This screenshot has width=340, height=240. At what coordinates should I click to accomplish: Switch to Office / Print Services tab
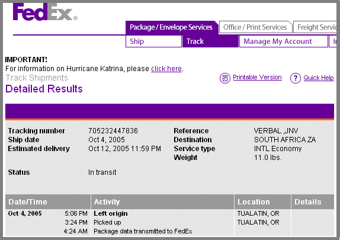(256, 27)
